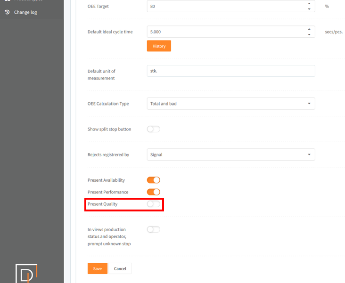Image resolution: width=345 pixels, height=283 pixels.
Task: Disable the Present Performance toggle
Action: pos(154,192)
